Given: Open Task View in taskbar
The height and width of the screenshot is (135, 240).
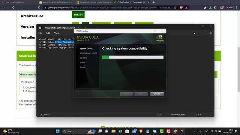Looking at the screenshot, I should pyautogui.click(x=100, y=131).
